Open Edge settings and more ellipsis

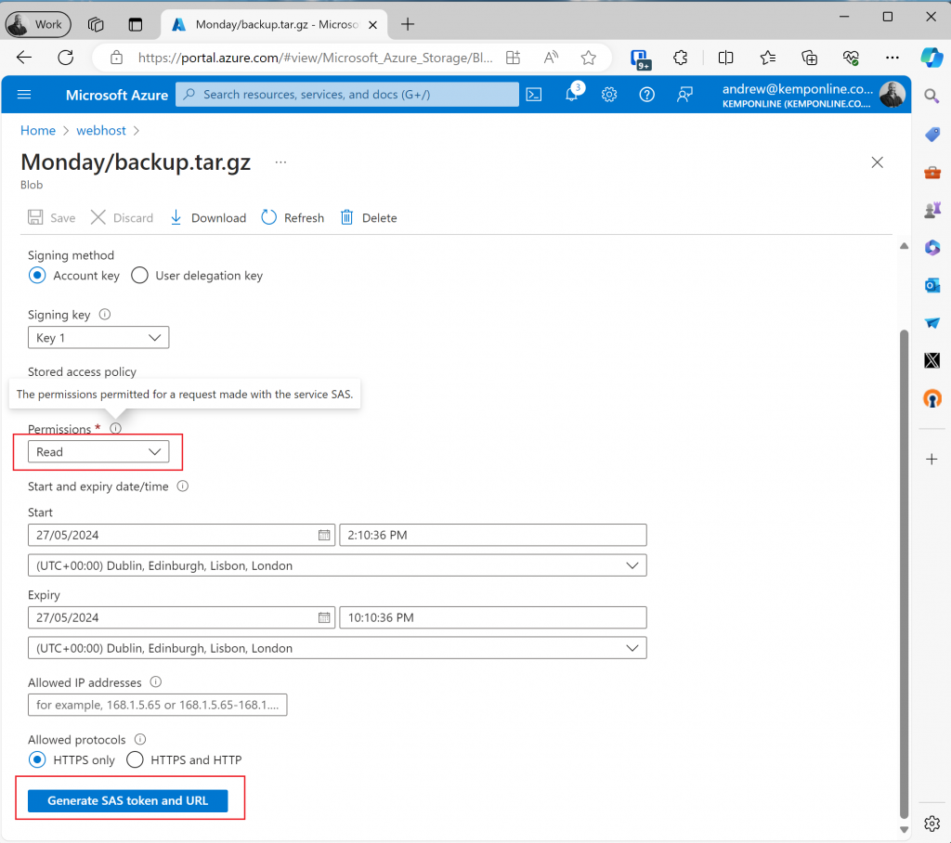pyautogui.click(x=892, y=58)
